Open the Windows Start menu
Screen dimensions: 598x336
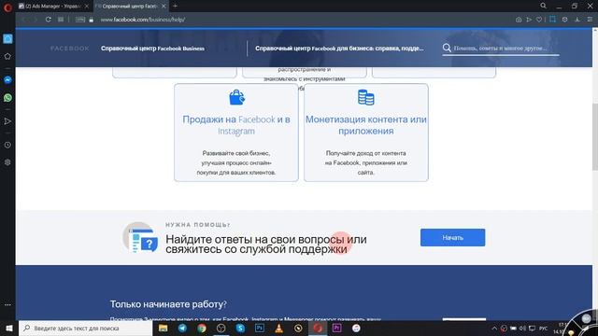(x=9, y=328)
